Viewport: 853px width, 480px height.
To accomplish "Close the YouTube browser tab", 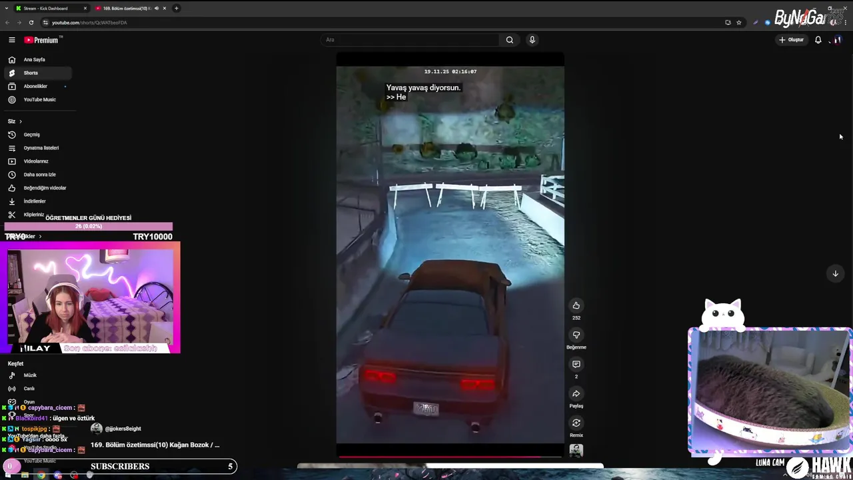I will (x=165, y=8).
